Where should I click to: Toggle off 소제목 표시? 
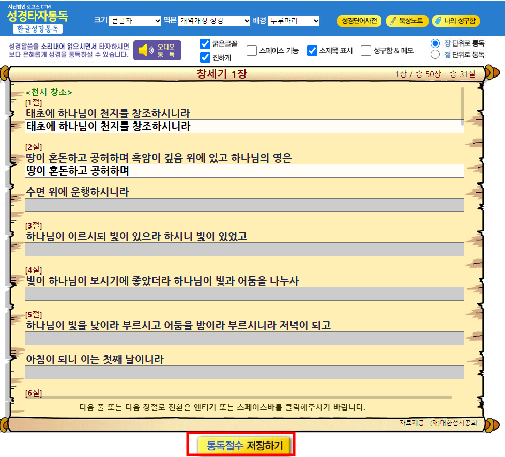(x=312, y=51)
